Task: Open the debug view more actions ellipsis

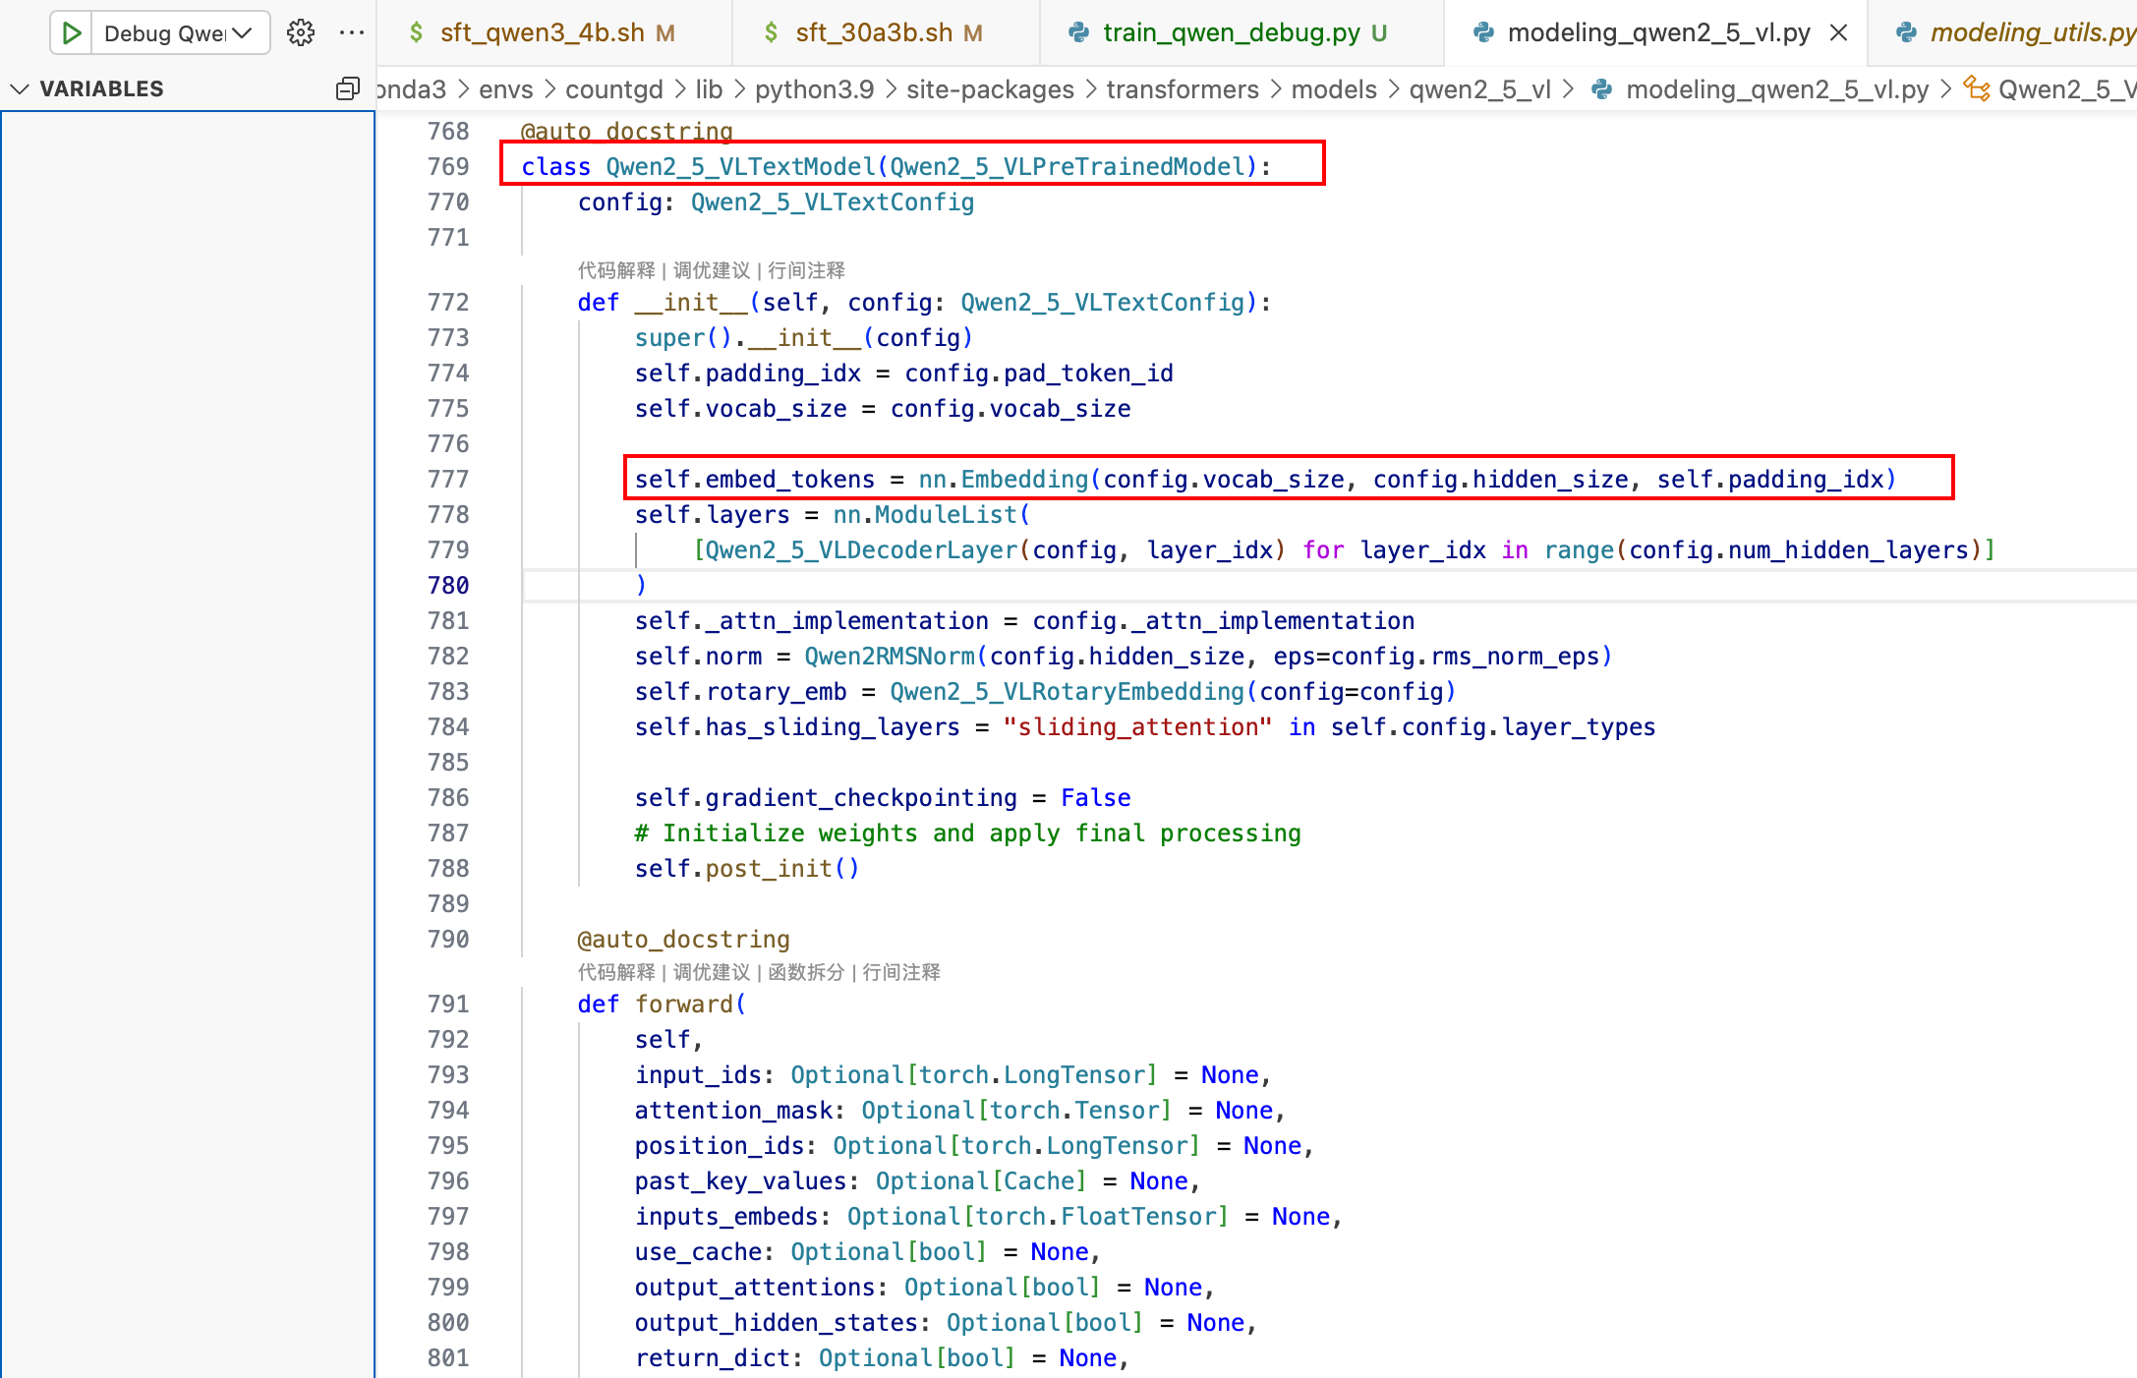Action: click(x=351, y=33)
